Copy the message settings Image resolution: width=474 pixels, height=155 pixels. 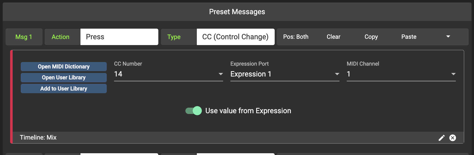(x=371, y=37)
